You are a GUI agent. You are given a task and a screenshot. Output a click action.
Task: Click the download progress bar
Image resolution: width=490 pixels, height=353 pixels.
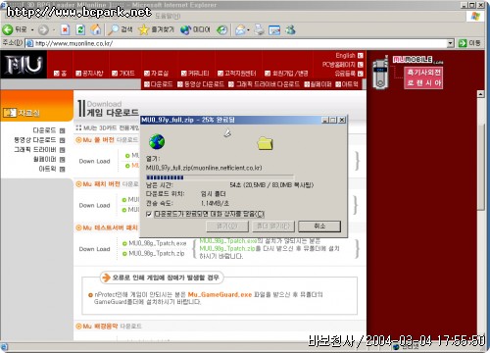220,177
